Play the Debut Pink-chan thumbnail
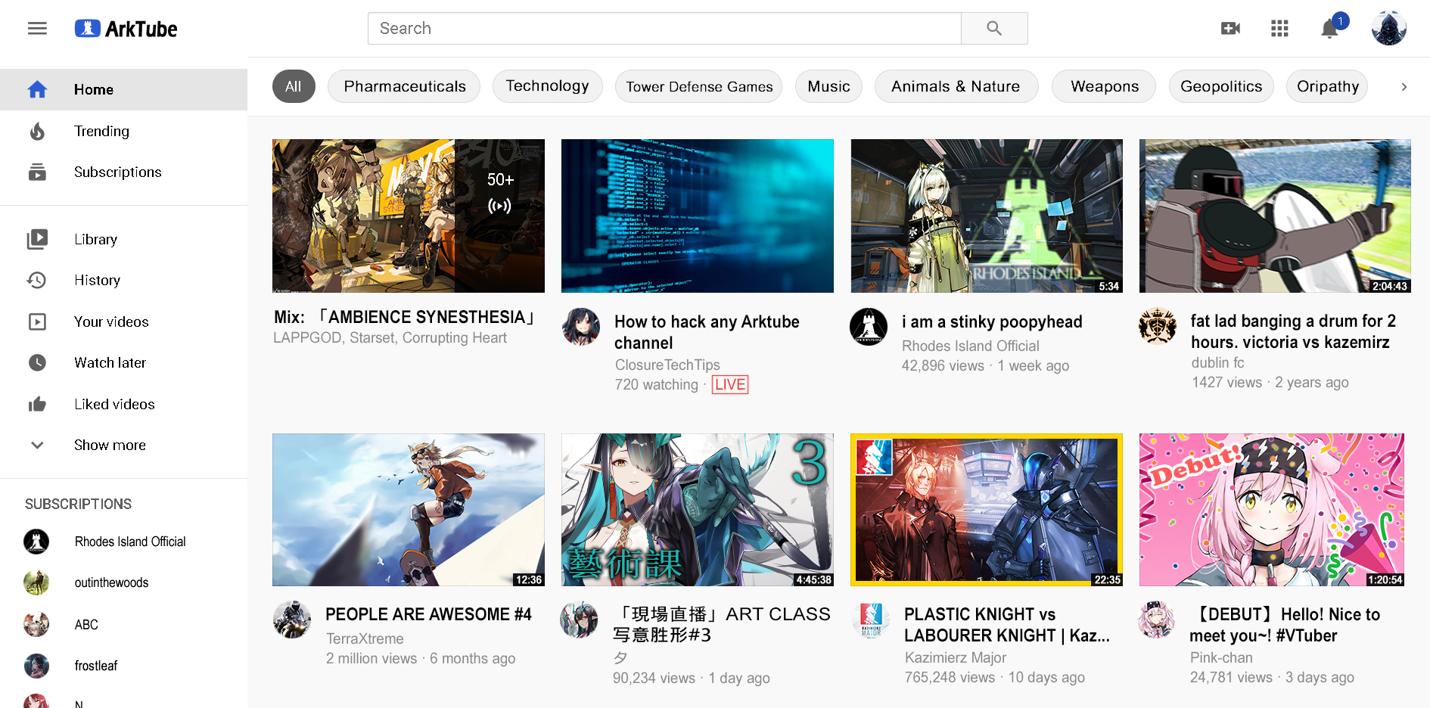The image size is (1430, 708). (1272, 510)
